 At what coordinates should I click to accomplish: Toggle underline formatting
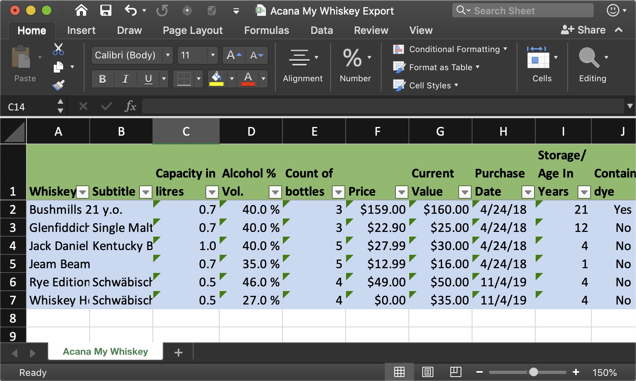(148, 79)
